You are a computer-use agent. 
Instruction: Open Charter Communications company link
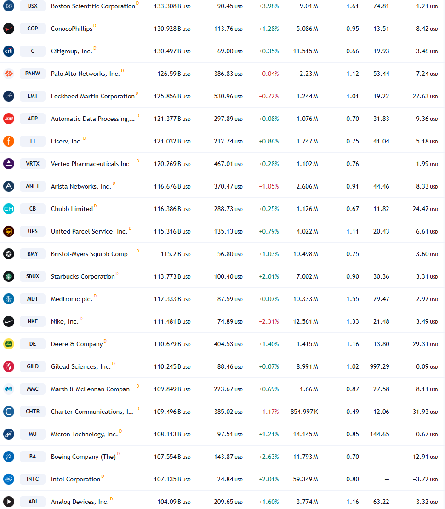point(92,412)
